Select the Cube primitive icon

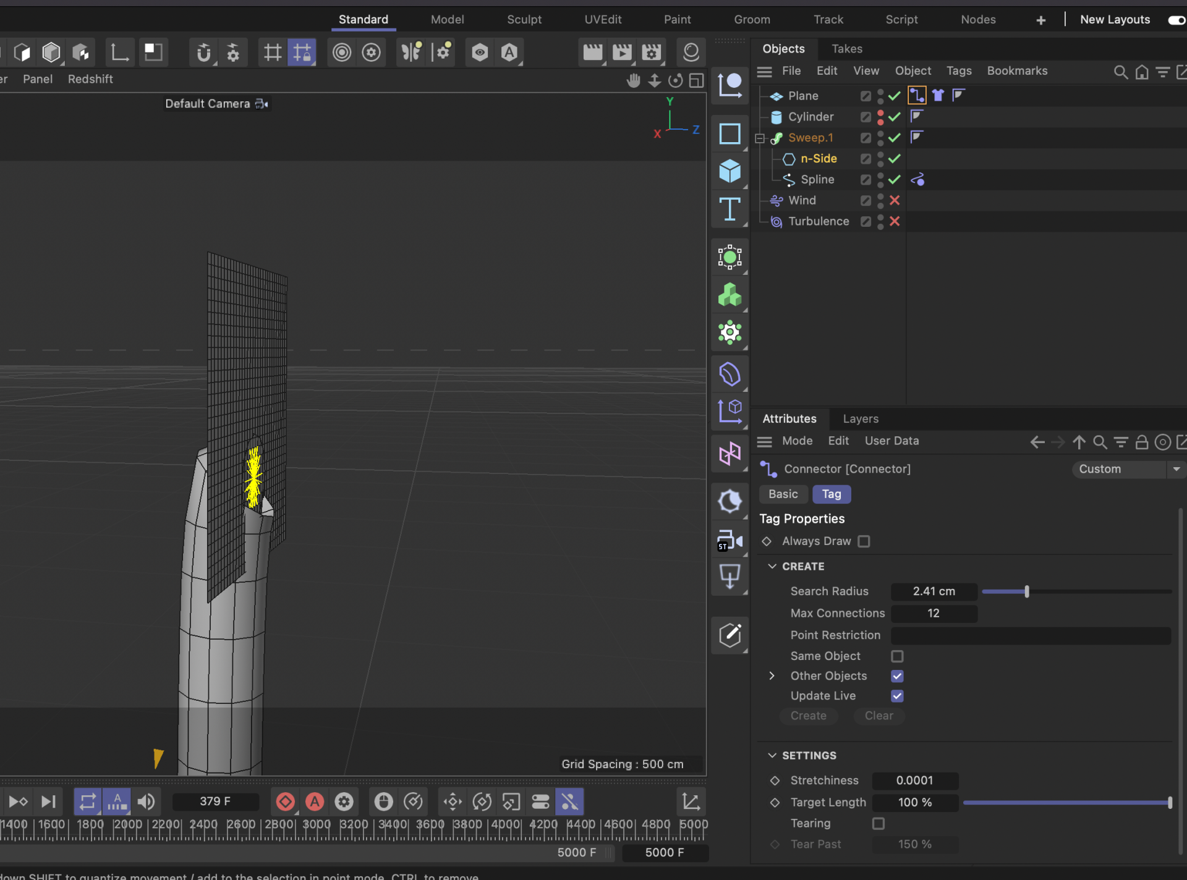point(730,171)
